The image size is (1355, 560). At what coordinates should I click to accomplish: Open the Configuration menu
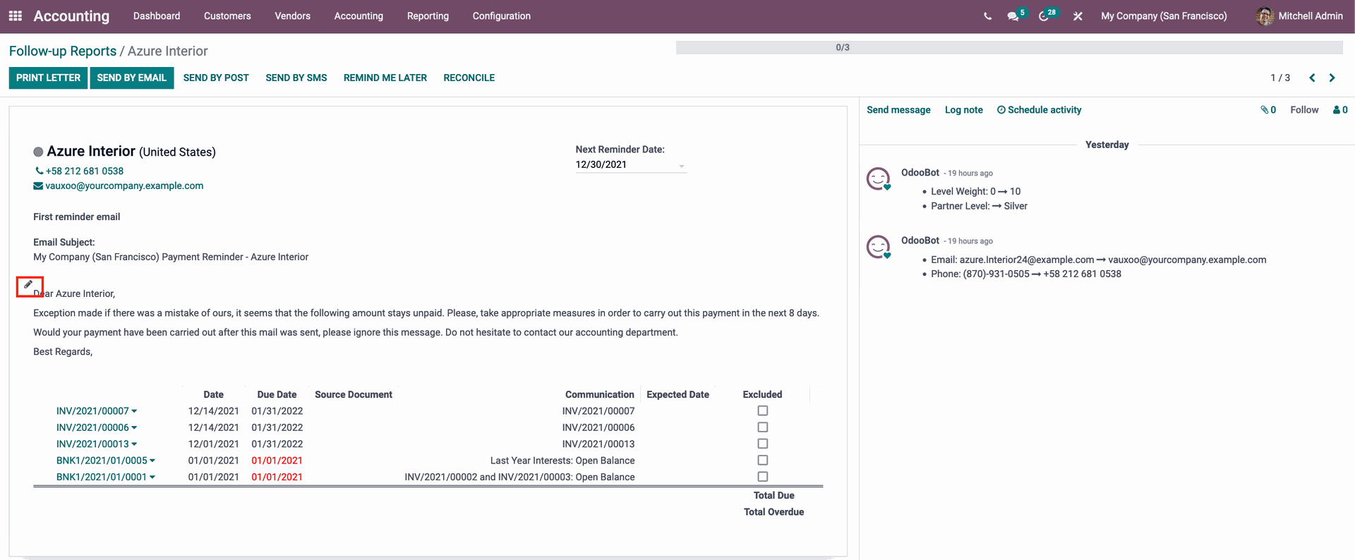tap(501, 16)
